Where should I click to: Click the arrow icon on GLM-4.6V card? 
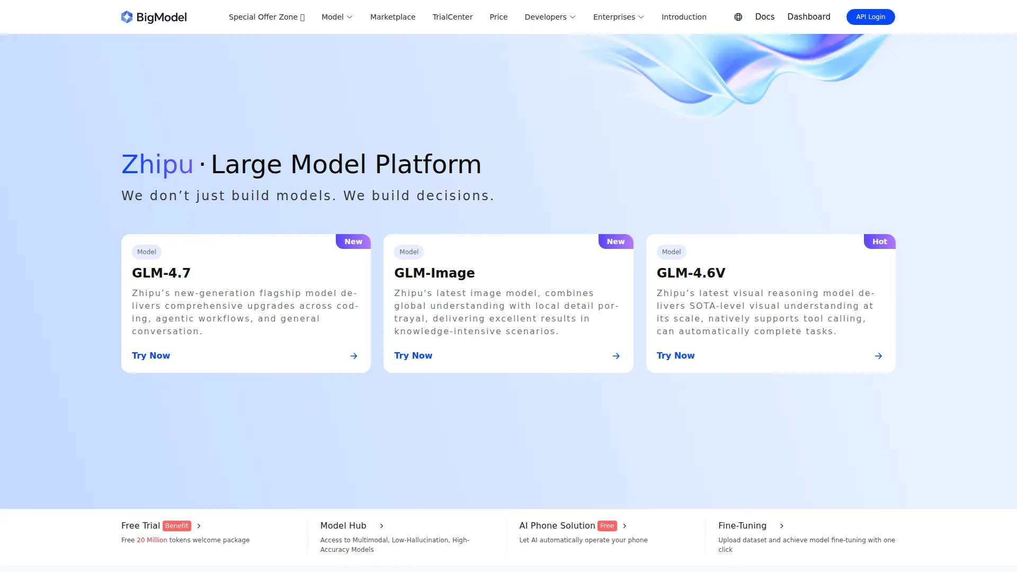coord(878,356)
